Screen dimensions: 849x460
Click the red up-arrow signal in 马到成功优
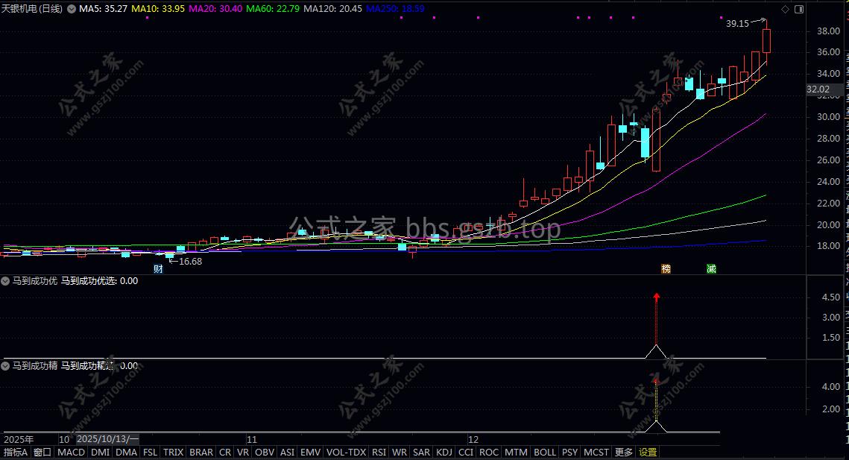[x=656, y=297]
